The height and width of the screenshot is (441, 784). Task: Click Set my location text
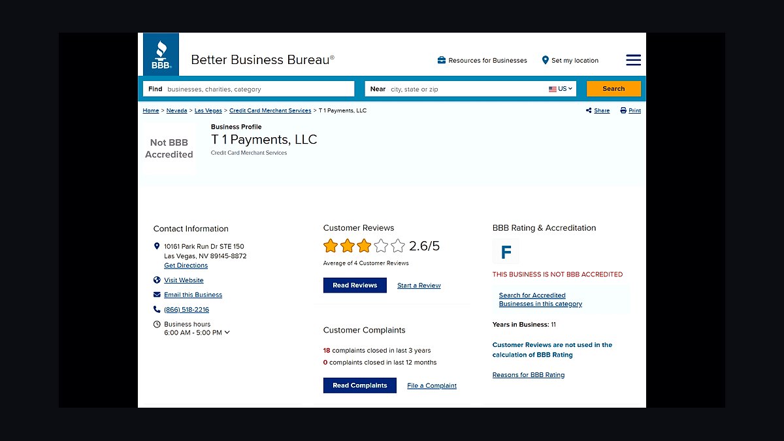(575, 60)
